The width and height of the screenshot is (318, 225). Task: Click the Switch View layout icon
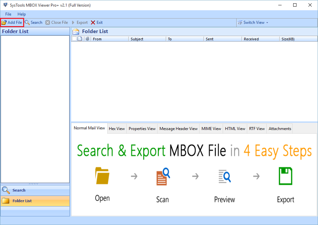(x=240, y=22)
